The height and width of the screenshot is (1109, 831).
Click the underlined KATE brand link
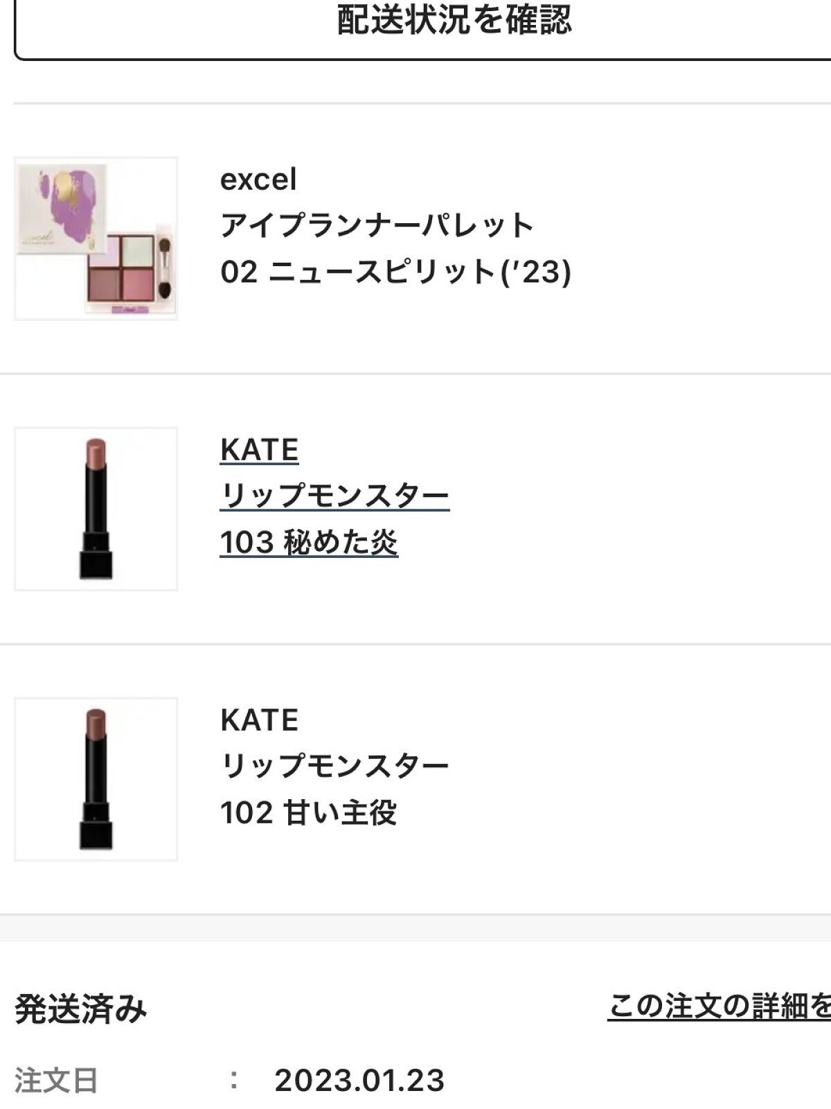(259, 450)
